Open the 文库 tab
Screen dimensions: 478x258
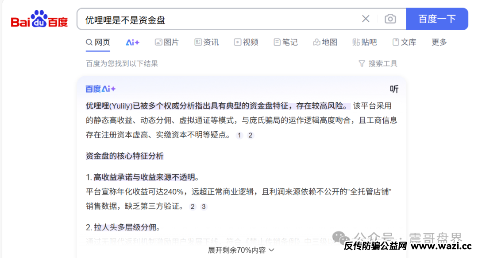click(404, 42)
